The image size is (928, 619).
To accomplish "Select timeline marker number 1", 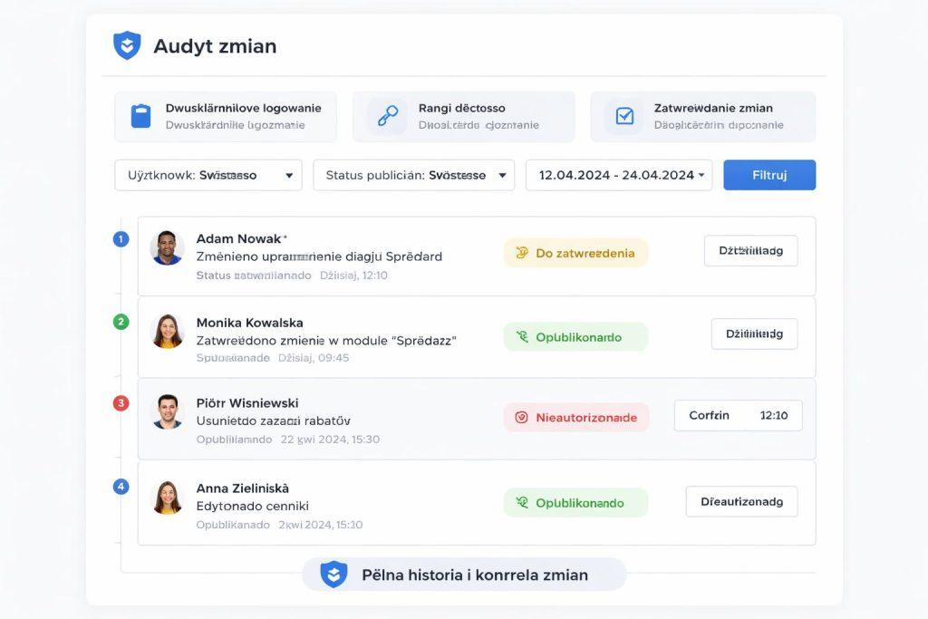I will (121, 239).
